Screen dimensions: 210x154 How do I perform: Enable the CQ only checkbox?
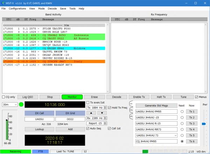click(3, 97)
